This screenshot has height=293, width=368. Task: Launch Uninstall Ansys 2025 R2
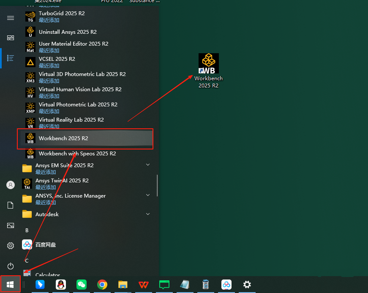(x=68, y=32)
